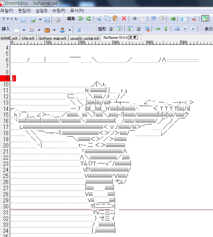The height and width of the screenshot is (237, 213).
Task: Click the green vertical double-arrow icon
Action: click(166, 29)
